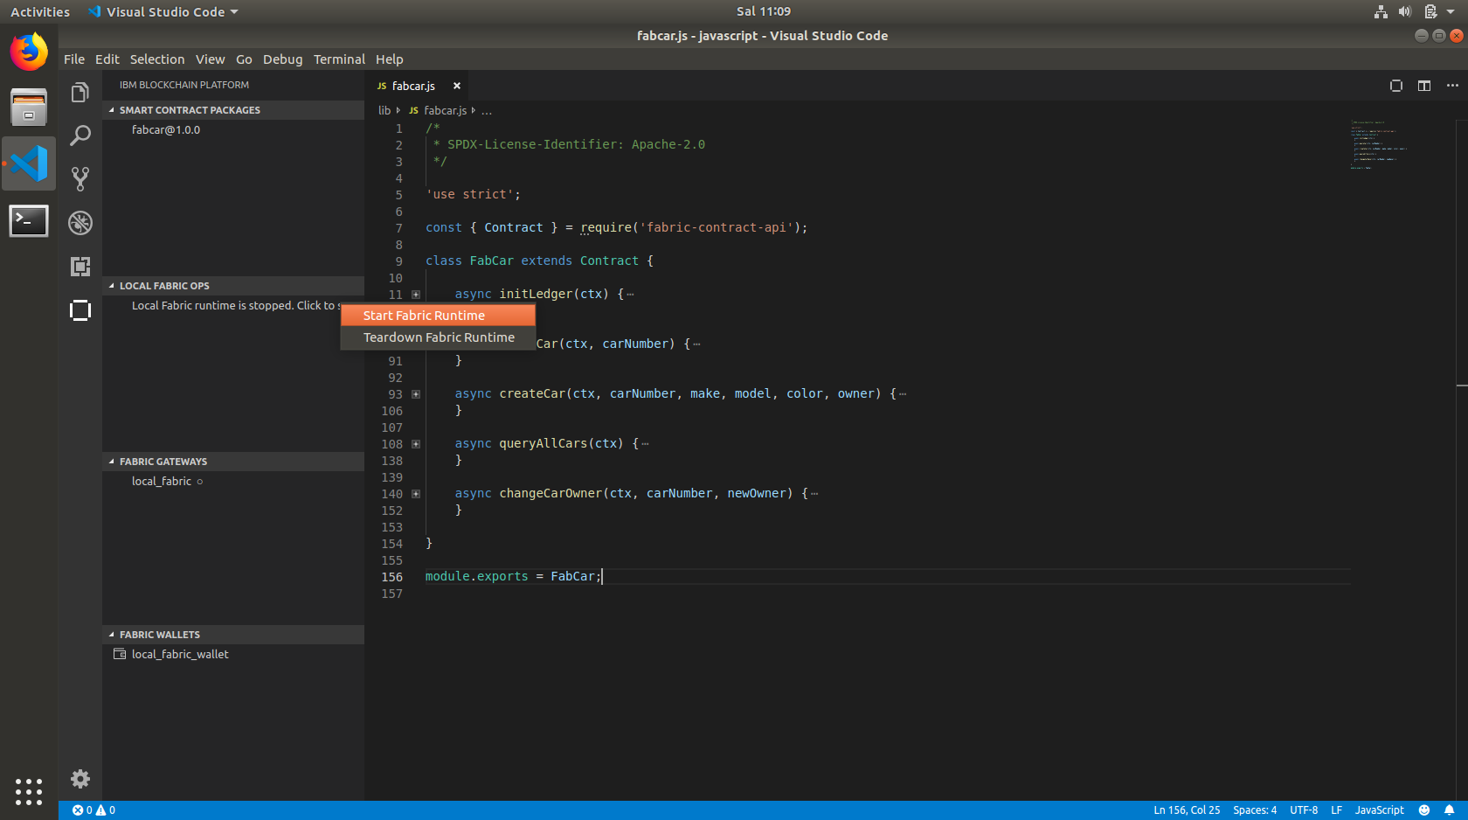Click Ln 156, Col 25 in status bar
Screen dimensions: 1468x820
1187,810
